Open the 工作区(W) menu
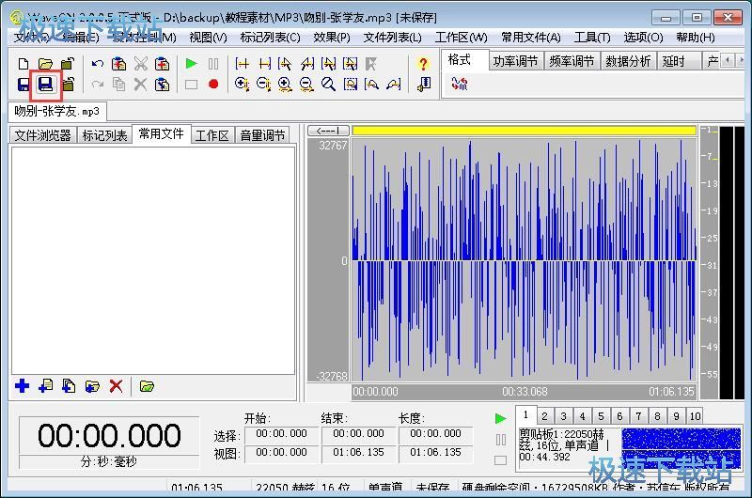Image resolution: width=752 pixels, height=498 pixels. pos(461,38)
